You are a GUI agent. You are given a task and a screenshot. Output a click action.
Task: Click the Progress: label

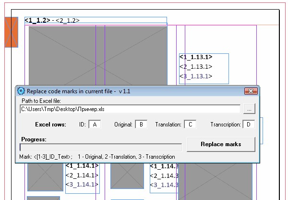[34, 139]
